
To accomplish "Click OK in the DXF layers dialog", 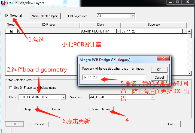I will (15, 124).
